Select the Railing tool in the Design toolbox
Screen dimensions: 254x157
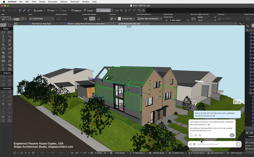[x=10, y=53]
